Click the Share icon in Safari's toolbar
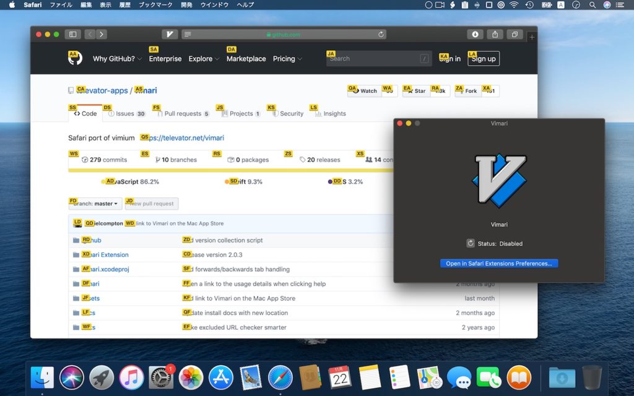The height and width of the screenshot is (396, 634). pos(494,34)
